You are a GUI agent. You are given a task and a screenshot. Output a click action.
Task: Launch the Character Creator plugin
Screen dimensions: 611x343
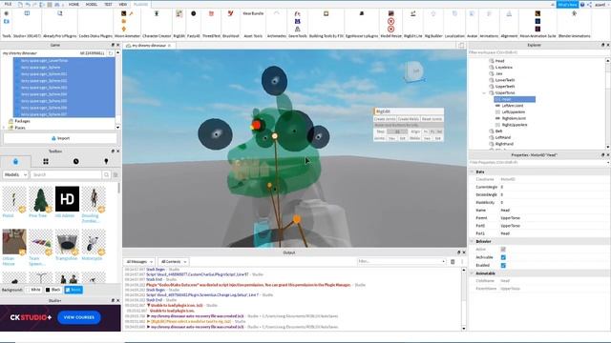tap(157, 13)
